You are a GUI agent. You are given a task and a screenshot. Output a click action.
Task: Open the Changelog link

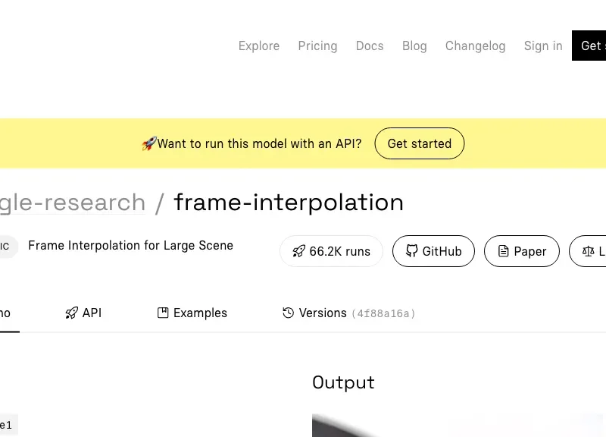475,46
